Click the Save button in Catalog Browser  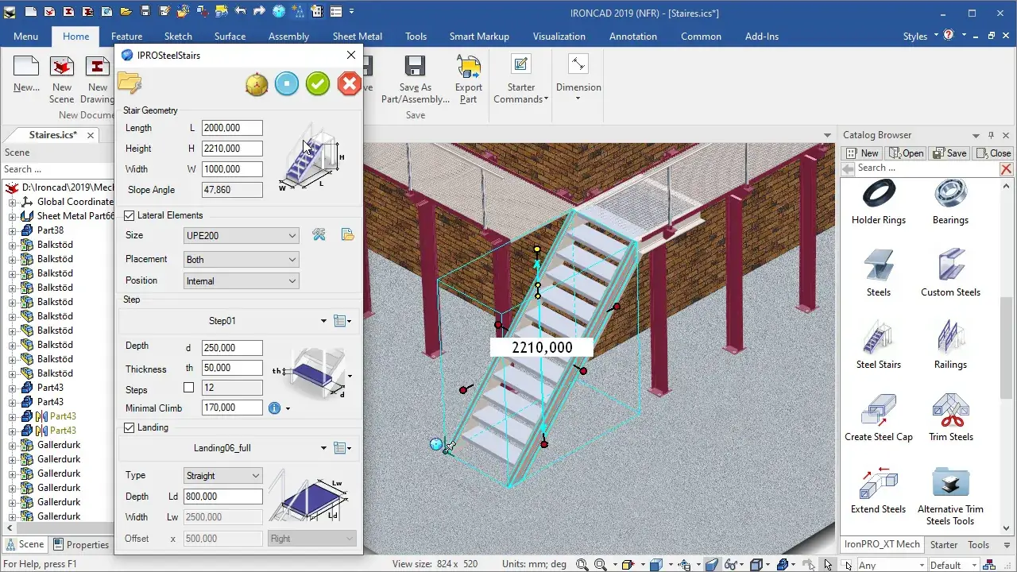(x=949, y=153)
